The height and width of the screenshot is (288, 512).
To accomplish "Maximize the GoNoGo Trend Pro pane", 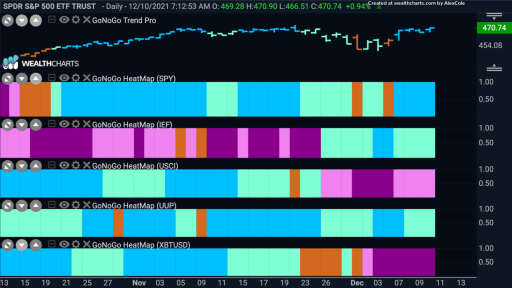I will tap(8, 20).
